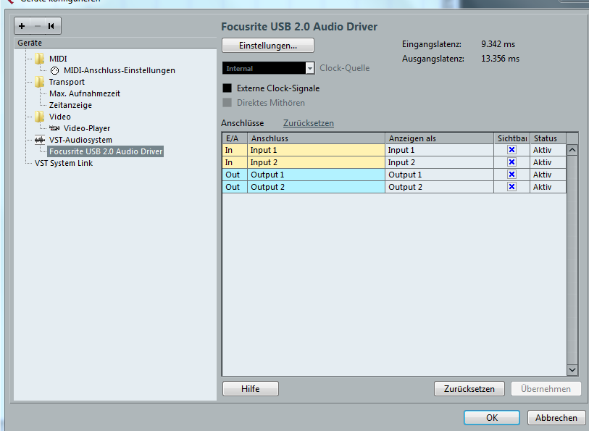Click the Eingangslatenz value 9.342 ms
The height and width of the screenshot is (431, 589).
coord(498,44)
